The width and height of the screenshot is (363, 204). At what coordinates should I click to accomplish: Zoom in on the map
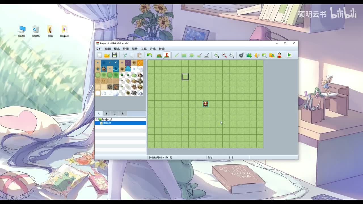217,55
